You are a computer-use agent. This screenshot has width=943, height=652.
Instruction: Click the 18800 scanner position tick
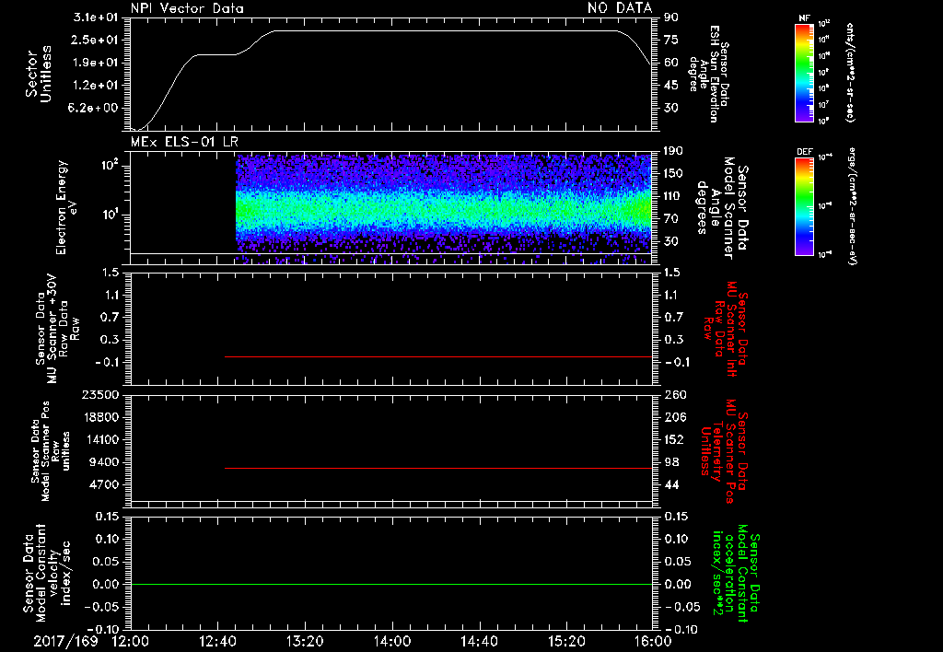pyautogui.click(x=100, y=417)
